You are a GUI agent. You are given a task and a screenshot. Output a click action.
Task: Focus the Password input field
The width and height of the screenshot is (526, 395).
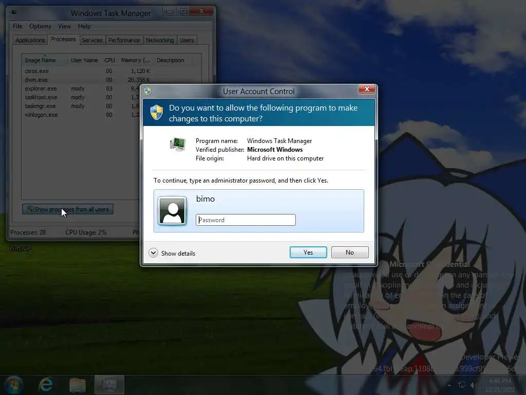pyautogui.click(x=246, y=220)
